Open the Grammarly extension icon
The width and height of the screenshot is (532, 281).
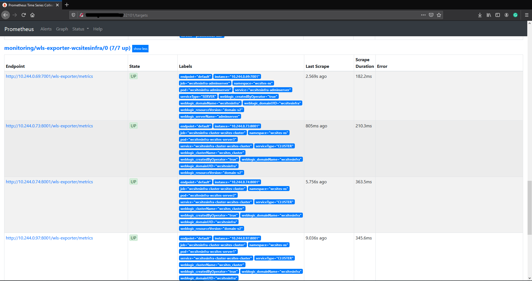(515, 15)
